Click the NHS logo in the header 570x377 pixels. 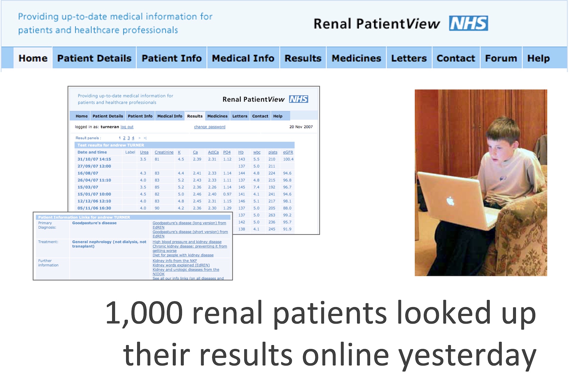pyautogui.click(x=468, y=23)
